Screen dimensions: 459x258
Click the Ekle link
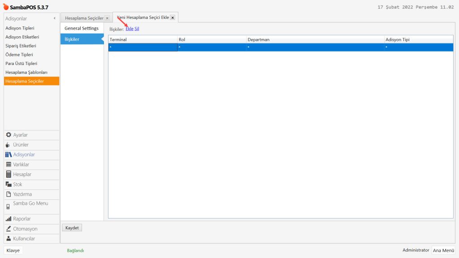[129, 29]
